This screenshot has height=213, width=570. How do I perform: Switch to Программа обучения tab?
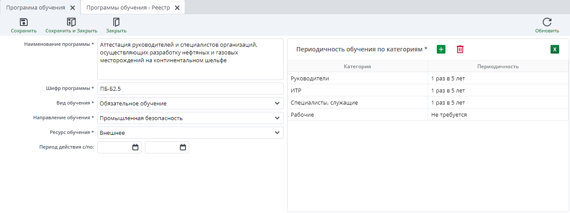(x=35, y=8)
